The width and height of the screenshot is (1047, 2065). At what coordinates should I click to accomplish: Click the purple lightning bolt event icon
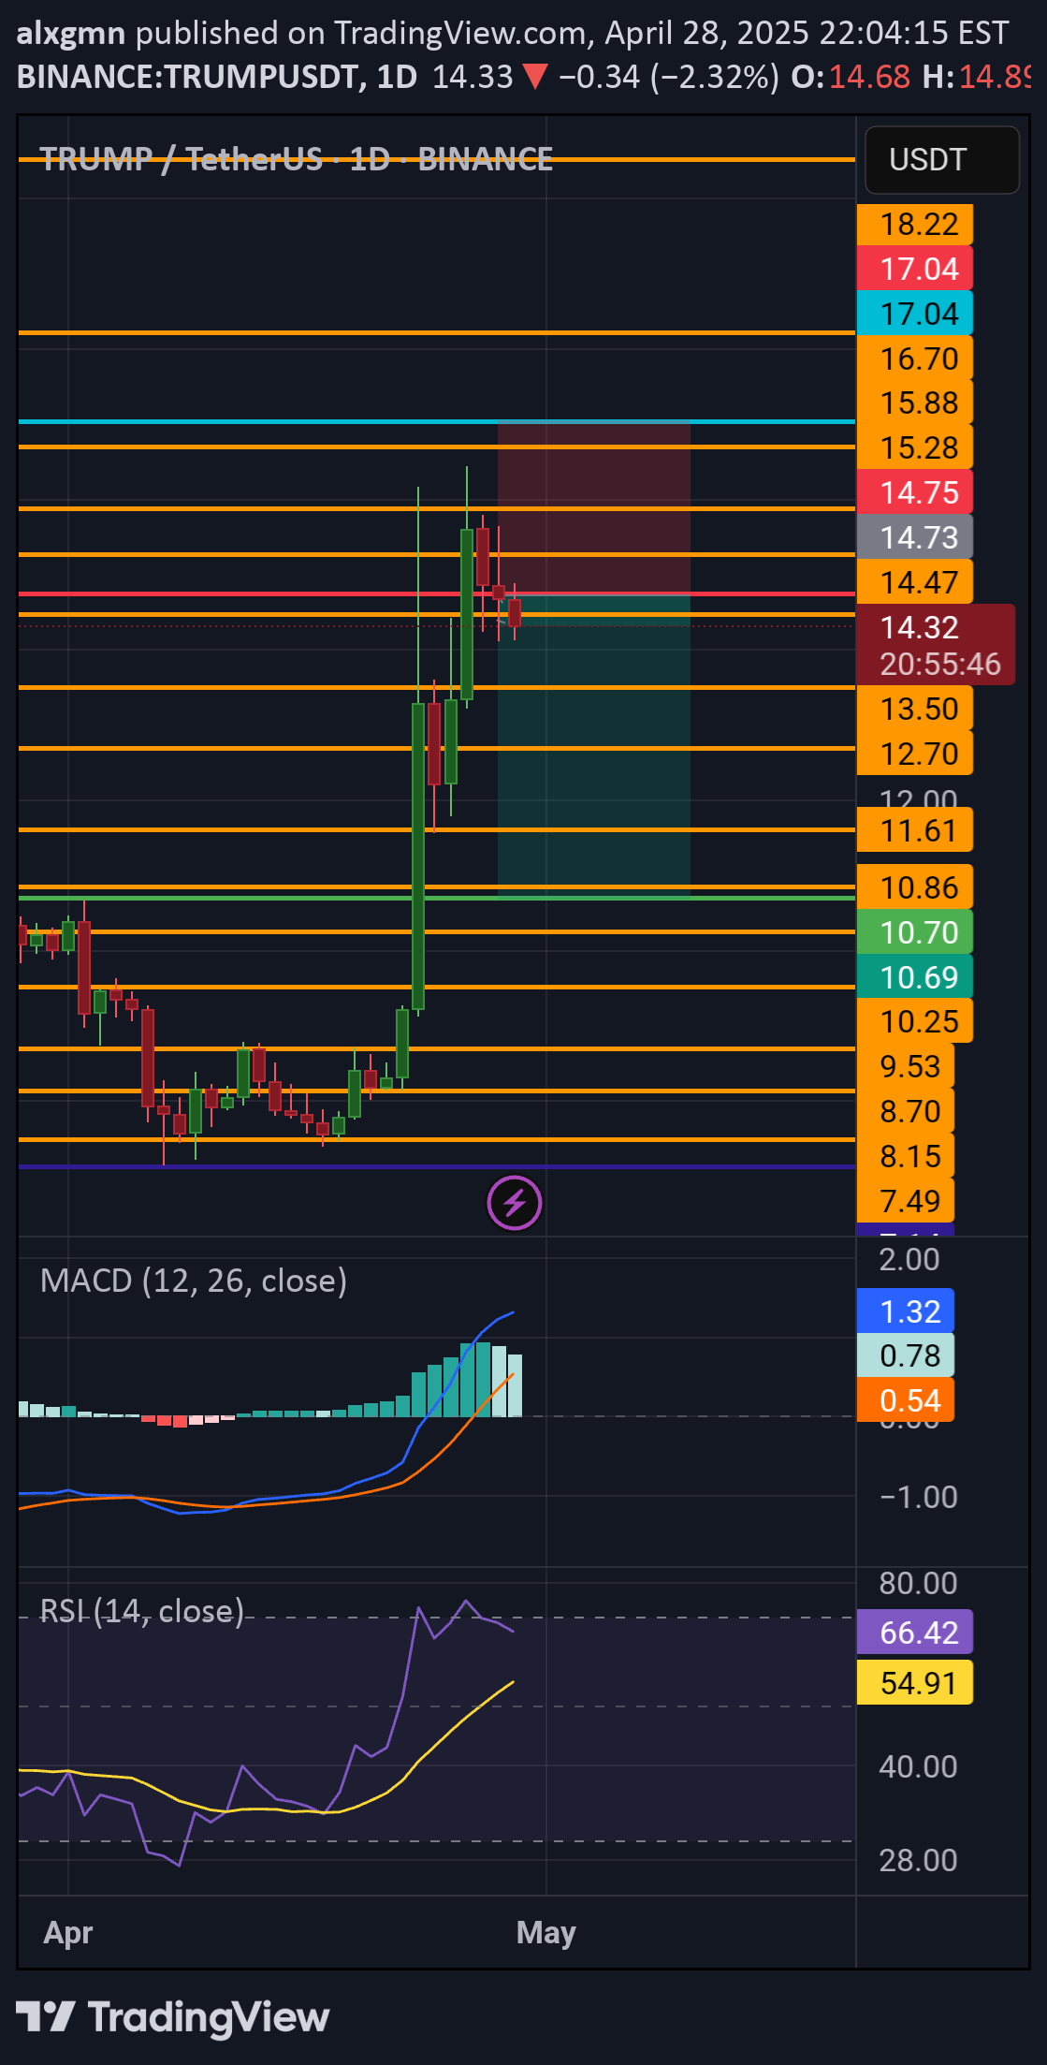tap(515, 1203)
